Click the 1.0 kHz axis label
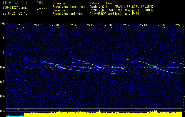The width and height of the screenshot is (185, 117). tap(2, 53)
